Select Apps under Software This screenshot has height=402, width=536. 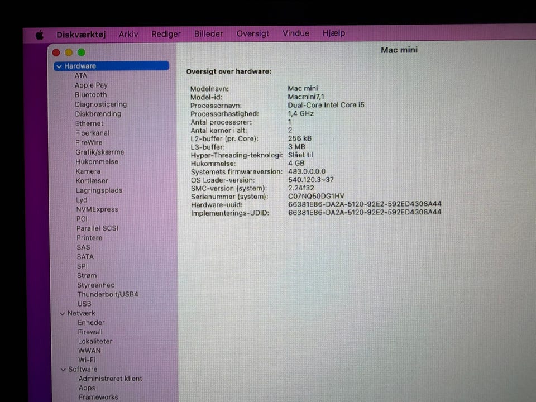coord(87,389)
